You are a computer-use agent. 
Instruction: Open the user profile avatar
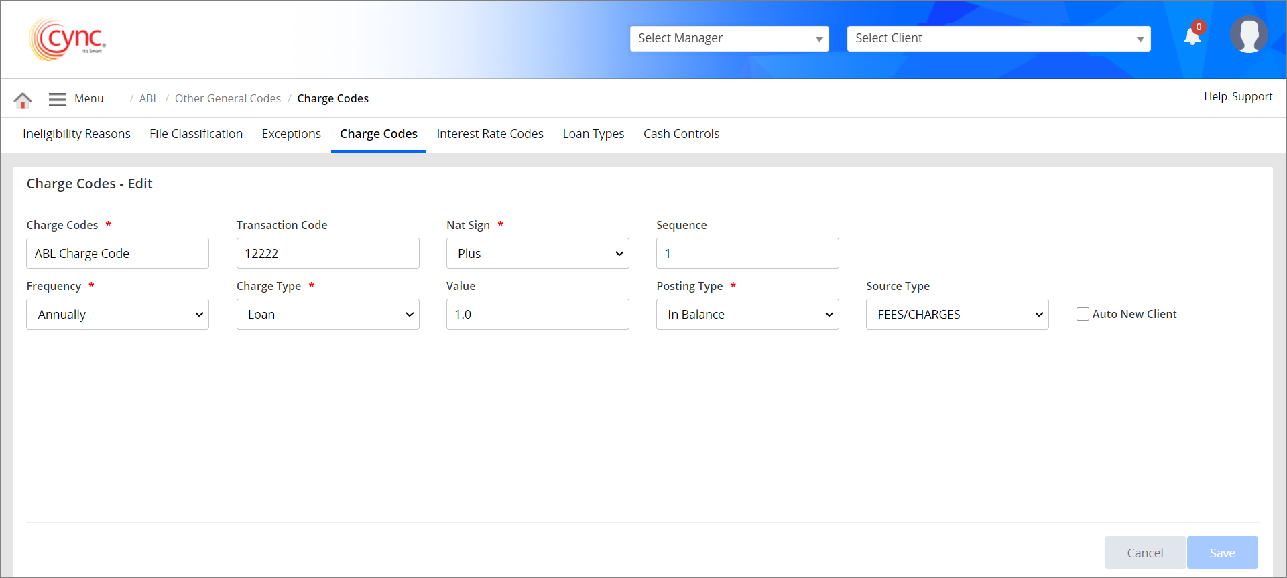pos(1248,35)
